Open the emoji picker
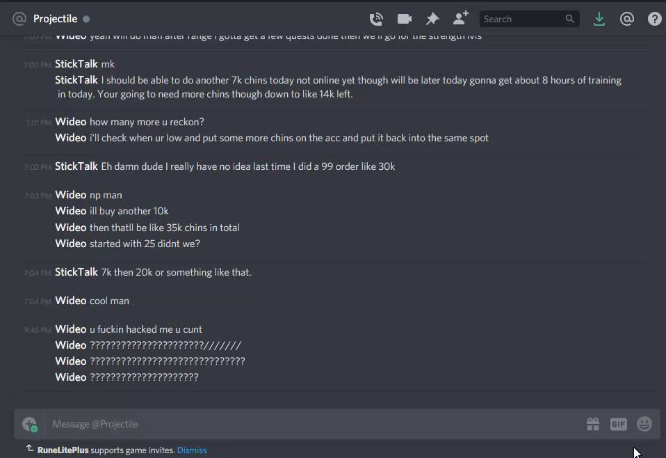This screenshot has width=666, height=458. tap(644, 424)
